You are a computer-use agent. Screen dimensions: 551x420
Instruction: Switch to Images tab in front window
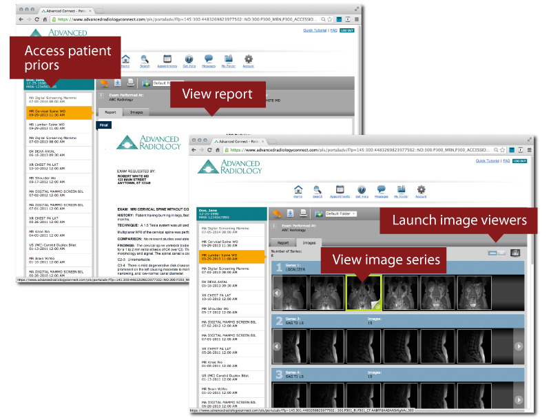[x=309, y=242]
